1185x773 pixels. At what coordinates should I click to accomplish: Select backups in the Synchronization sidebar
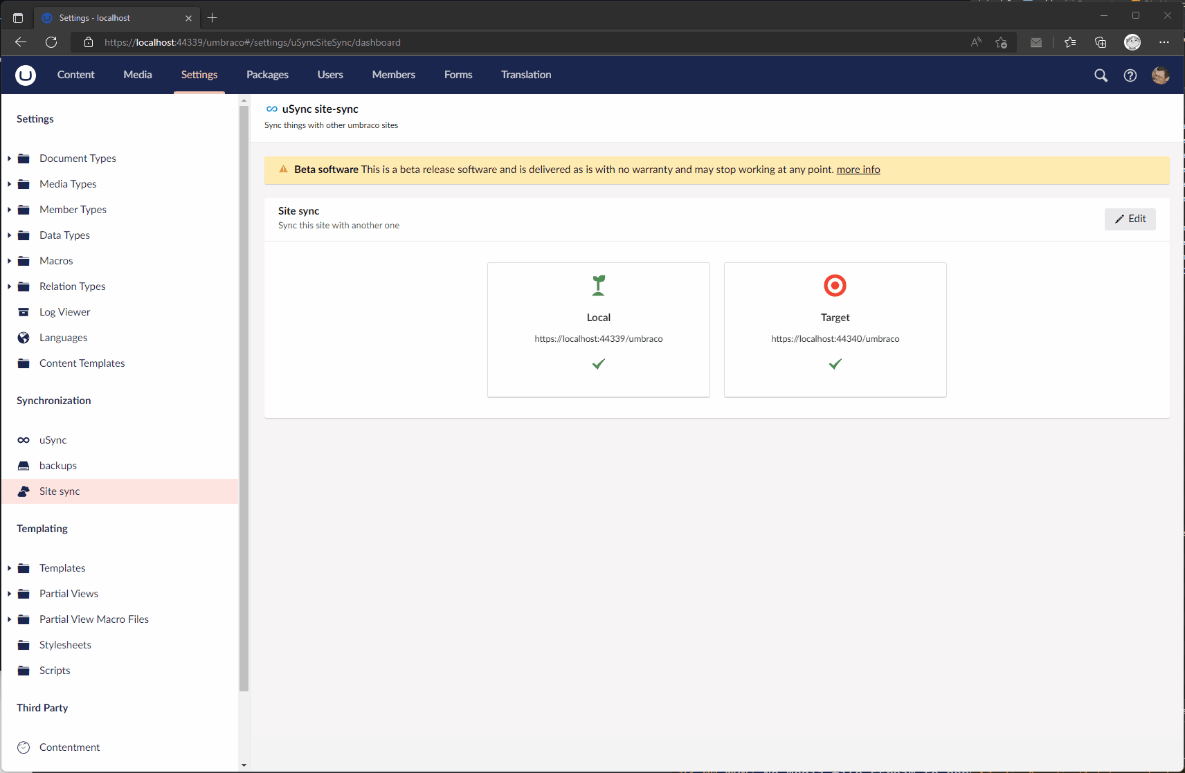pos(57,465)
